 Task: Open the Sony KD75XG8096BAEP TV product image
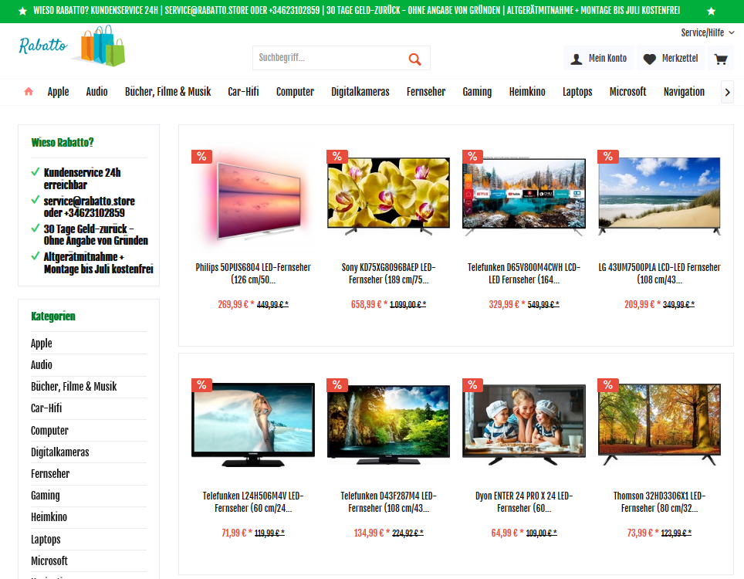(x=389, y=197)
